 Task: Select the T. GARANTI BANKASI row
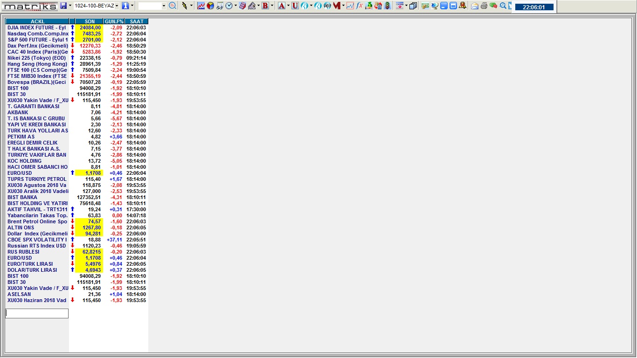77,106
